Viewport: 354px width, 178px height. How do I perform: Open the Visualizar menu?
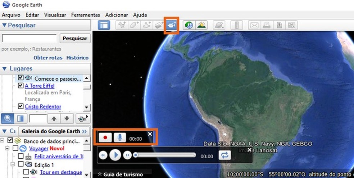tap(55, 15)
